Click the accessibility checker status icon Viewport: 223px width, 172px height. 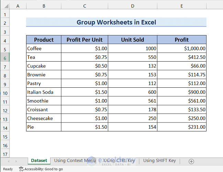(21, 169)
